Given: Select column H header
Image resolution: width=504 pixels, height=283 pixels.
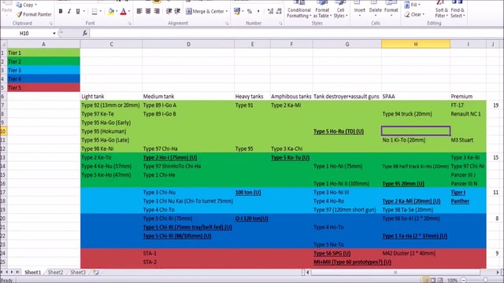Looking at the screenshot, I should (x=416, y=44).
